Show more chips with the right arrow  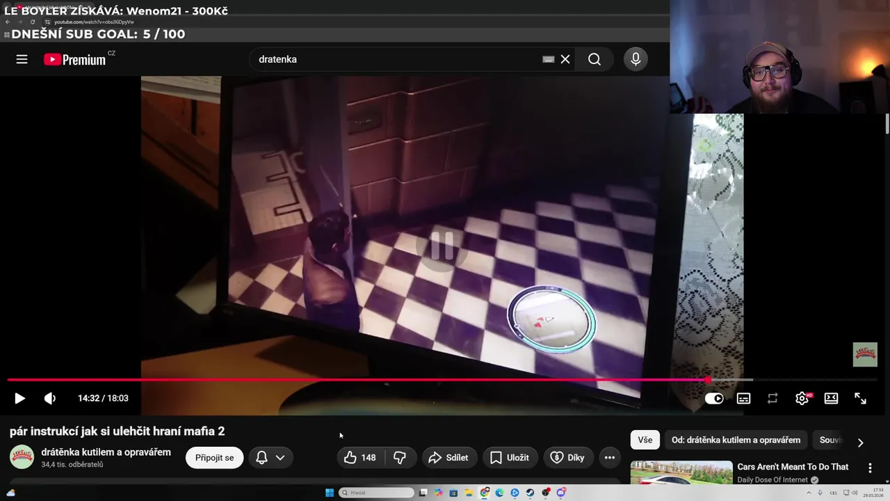pyautogui.click(x=860, y=443)
